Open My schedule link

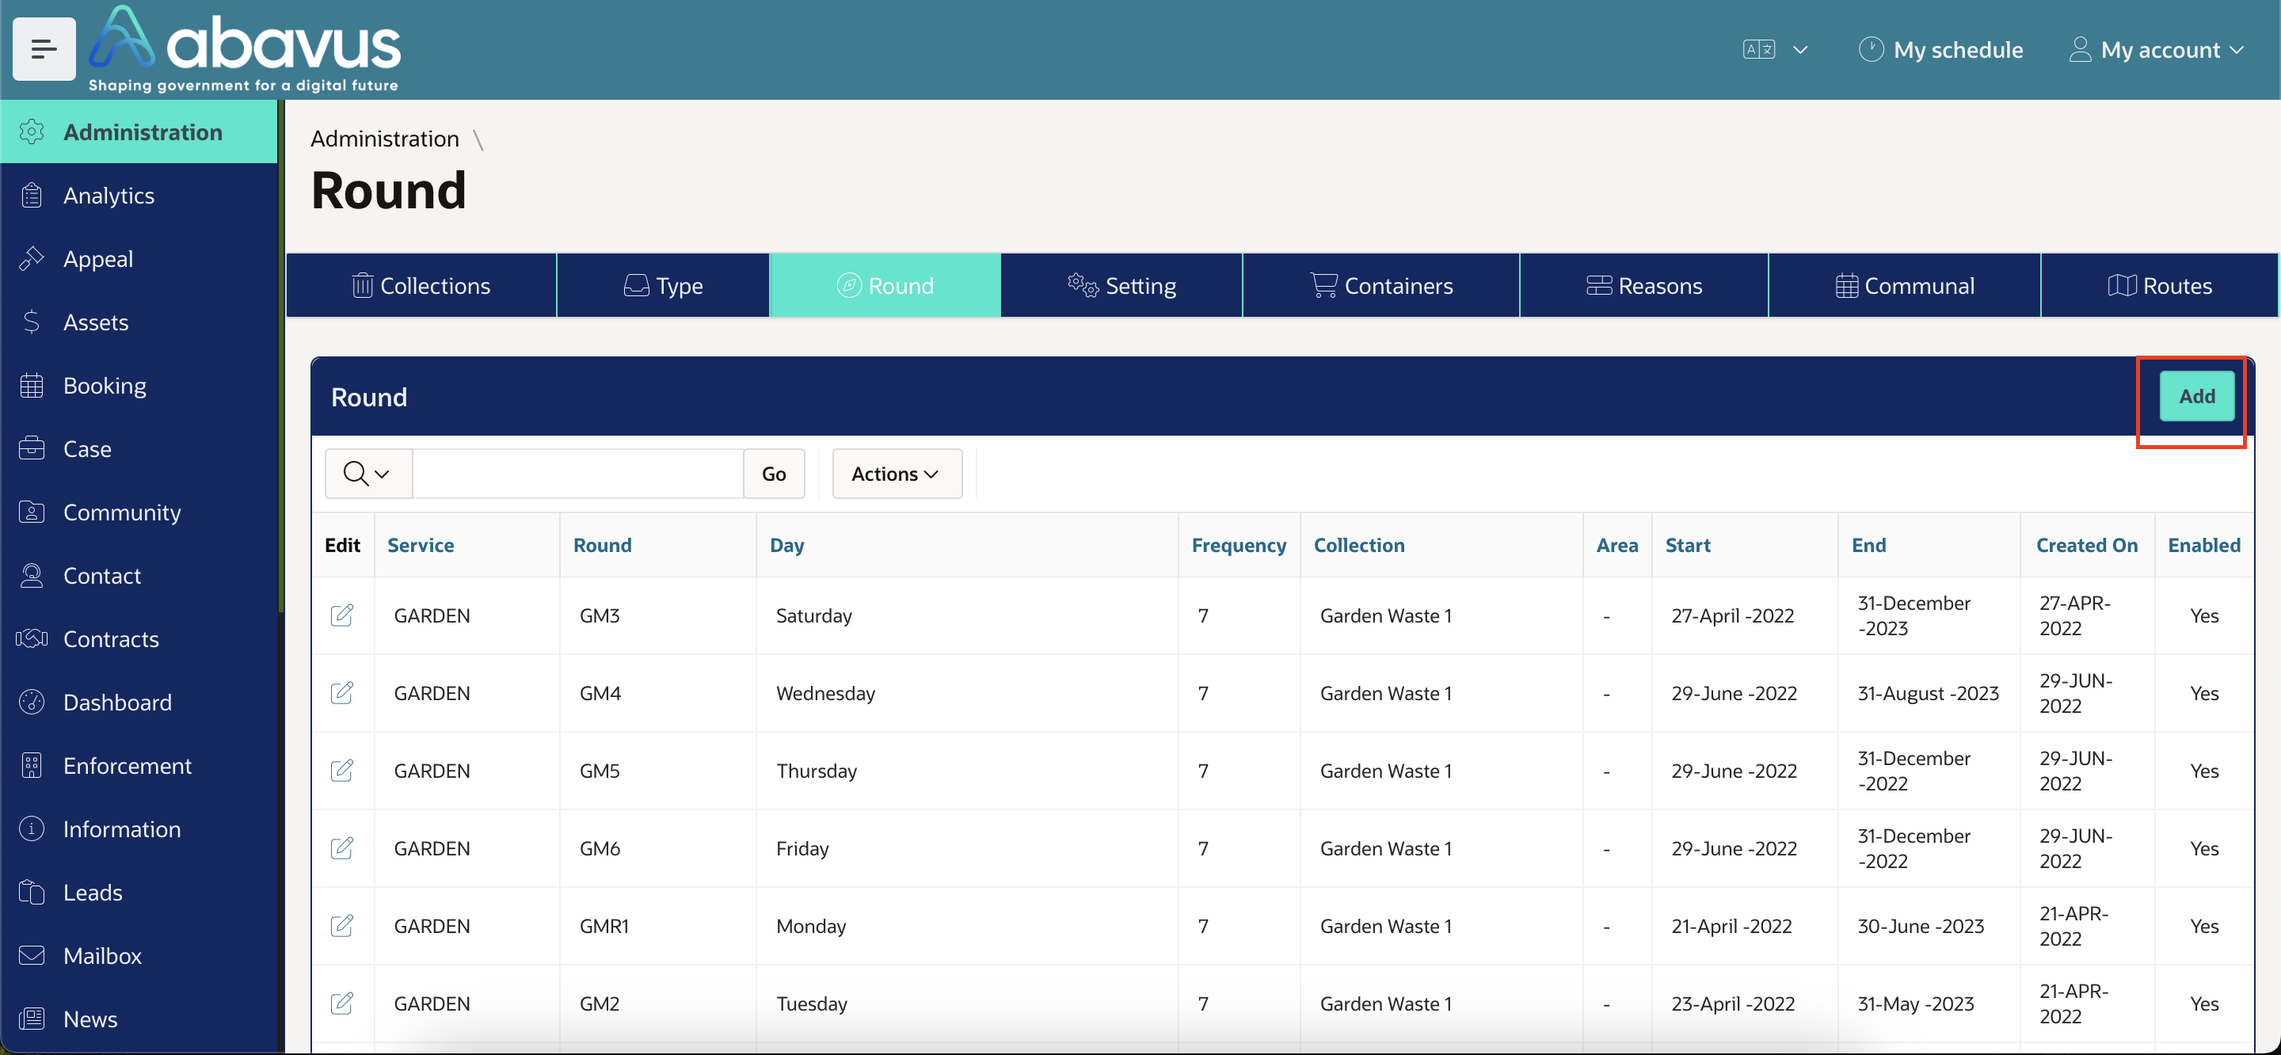click(x=1941, y=50)
